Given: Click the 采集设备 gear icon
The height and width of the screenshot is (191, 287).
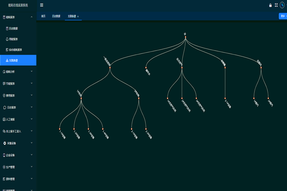Looking at the screenshot, I should point(4,143).
